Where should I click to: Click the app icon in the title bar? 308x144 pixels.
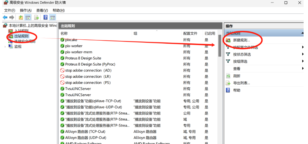(6, 2)
